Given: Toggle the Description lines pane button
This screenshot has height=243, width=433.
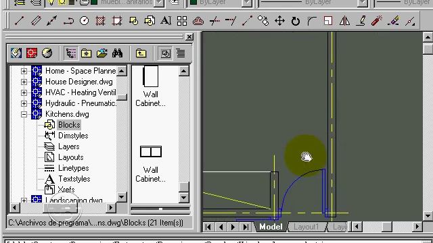Looking at the screenshot, I should pos(181,53).
